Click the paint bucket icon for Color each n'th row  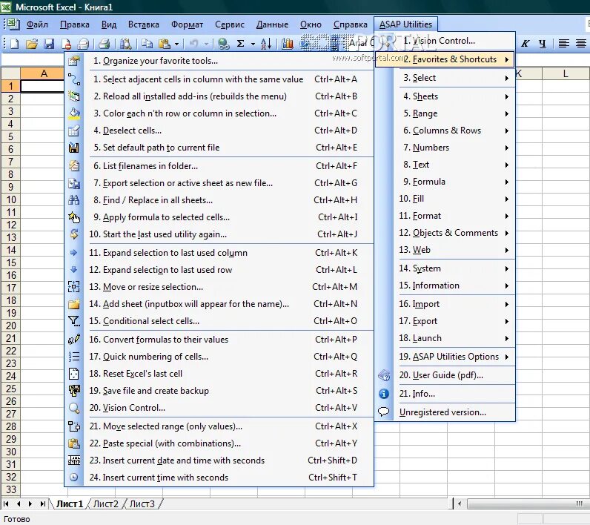click(74, 113)
